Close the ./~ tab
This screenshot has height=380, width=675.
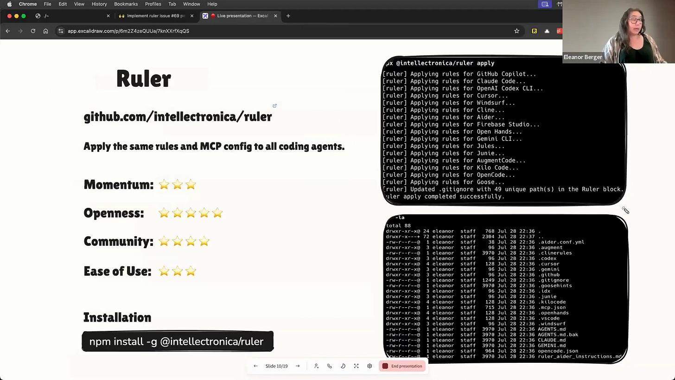[108, 16]
